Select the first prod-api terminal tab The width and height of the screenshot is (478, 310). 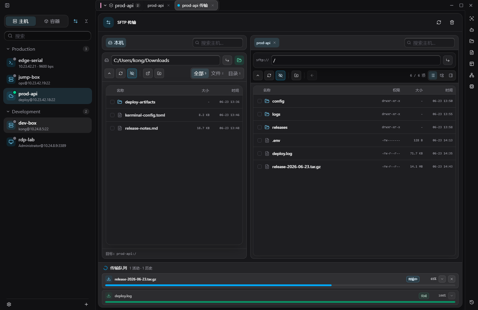(x=156, y=5)
